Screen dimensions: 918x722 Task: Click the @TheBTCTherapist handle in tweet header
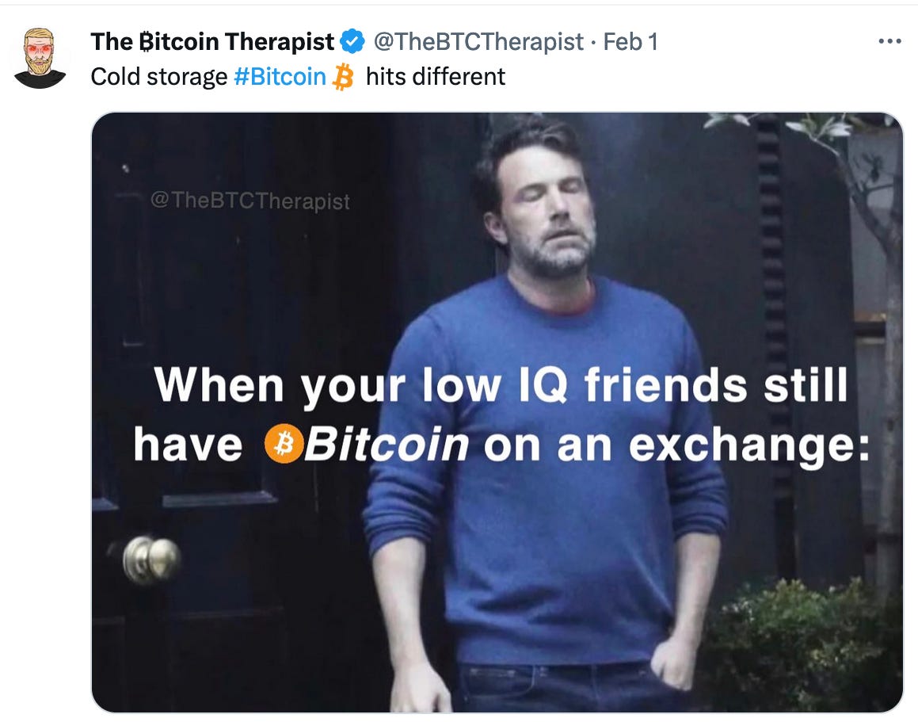[478, 42]
